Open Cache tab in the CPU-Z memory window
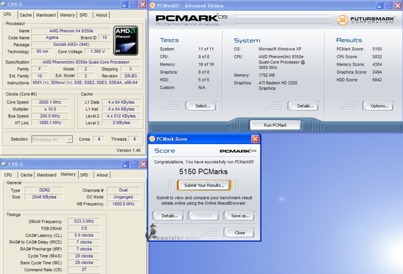Image resolution: width=403 pixels, height=274 pixels. [x=26, y=175]
